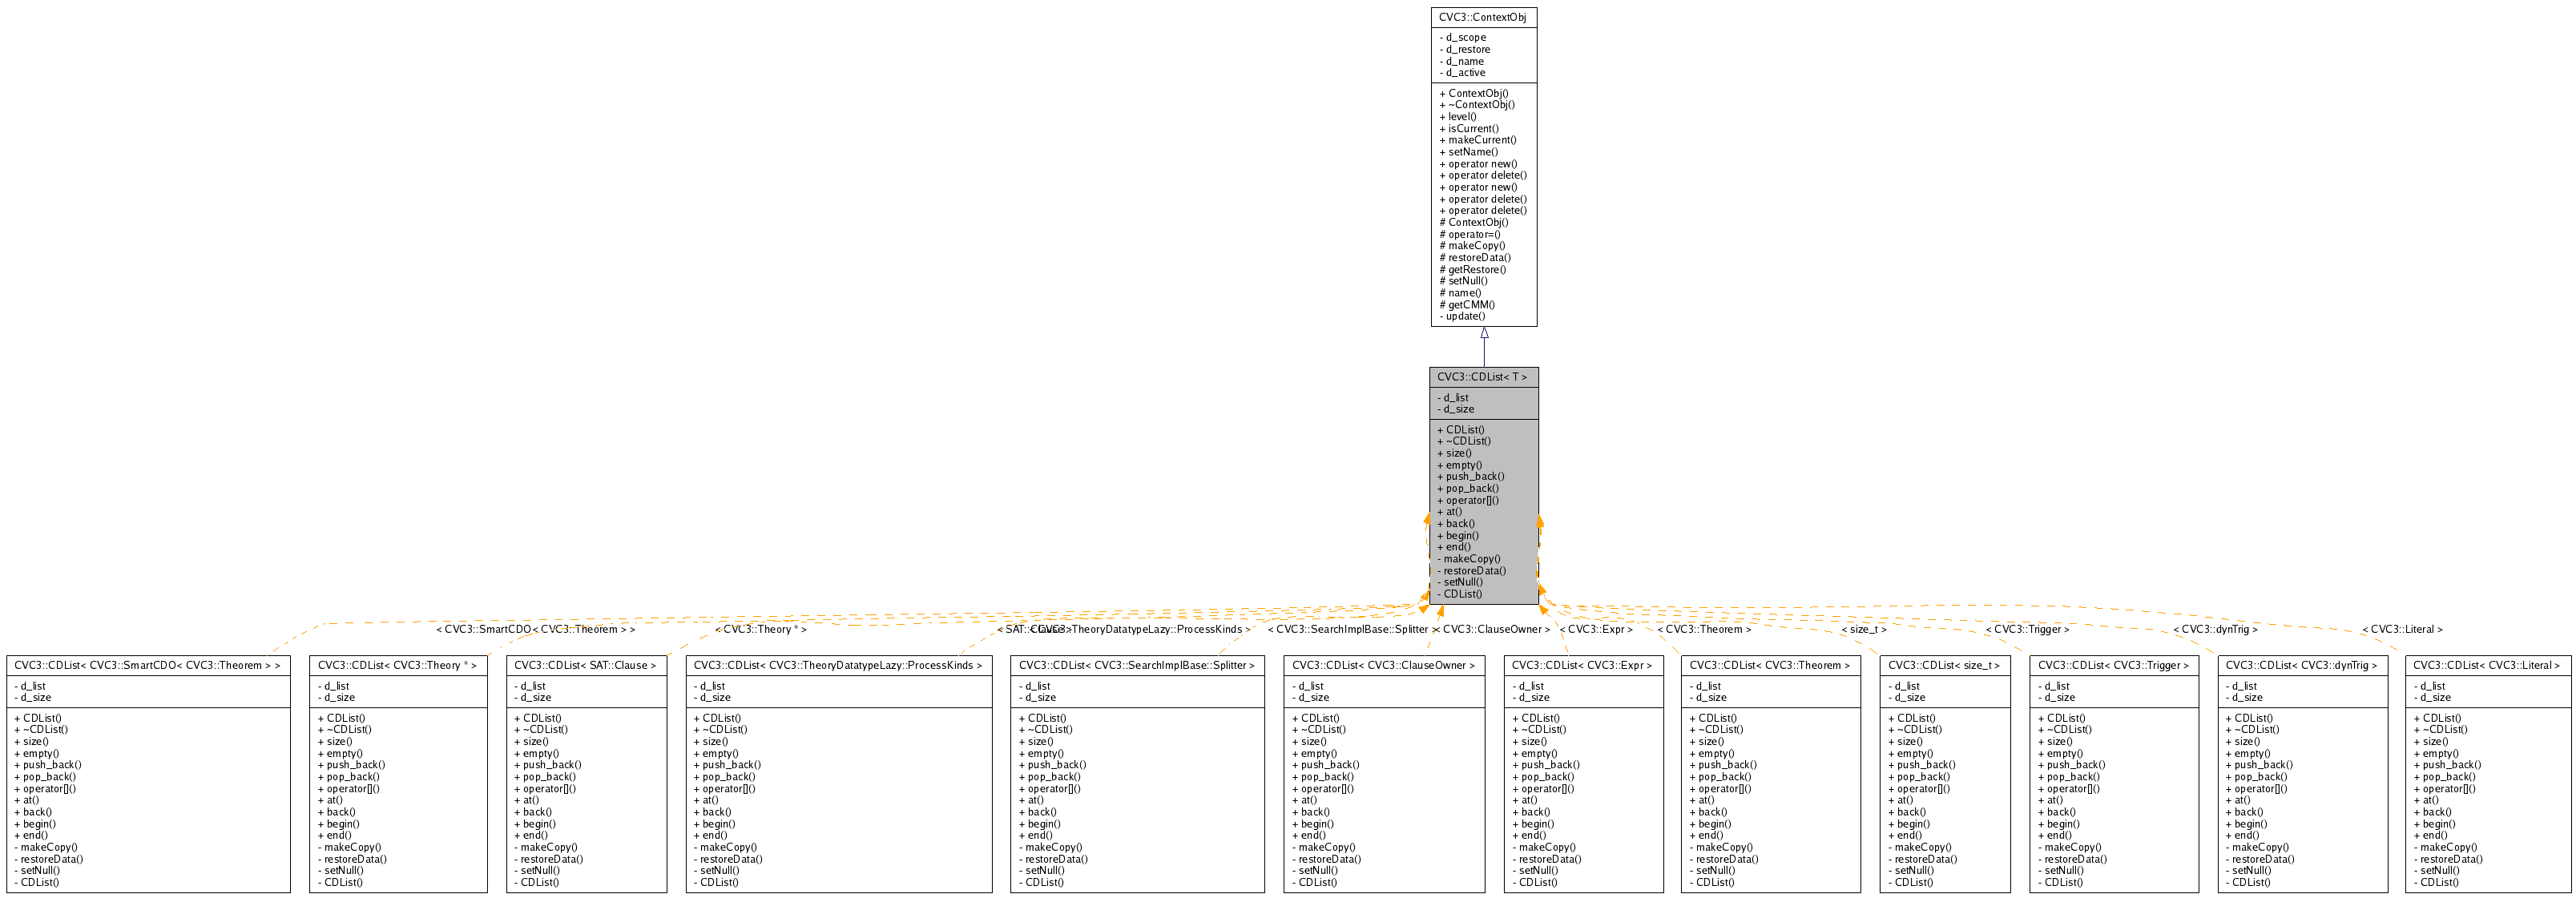The width and height of the screenshot is (2576, 898).
Task: Open the CDList< CVC3::Theorem > node header
Action: 1770,665
